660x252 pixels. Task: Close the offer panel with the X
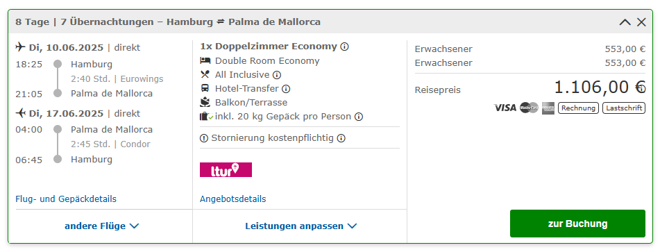coord(641,22)
